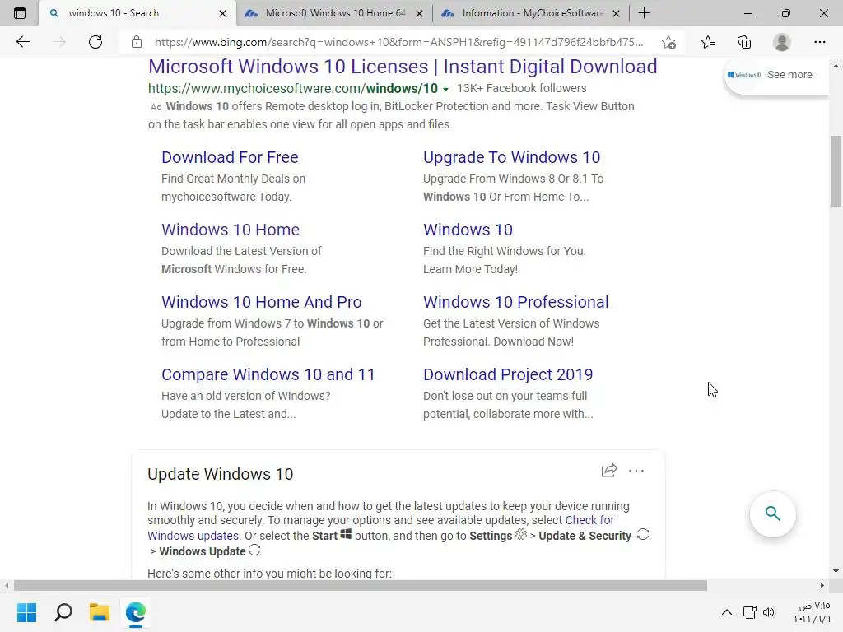Click the '13K+ Facebook followers' text
Viewport: 843px width, 632px height.
(x=521, y=88)
